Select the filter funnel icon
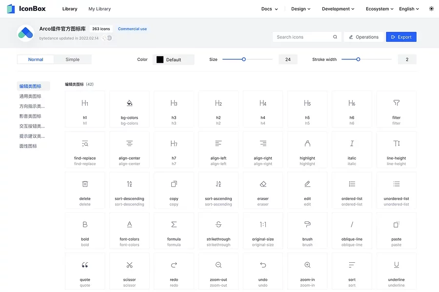This screenshot has width=439, height=292. coord(396,103)
